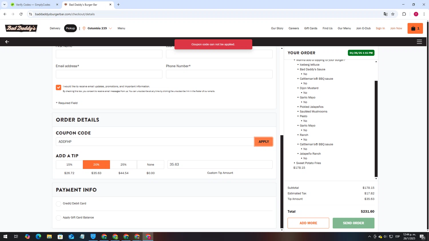Image resolution: width=429 pixels, height=241 pixels.
Task: Open the Our Story page
Action: point(277,28)
